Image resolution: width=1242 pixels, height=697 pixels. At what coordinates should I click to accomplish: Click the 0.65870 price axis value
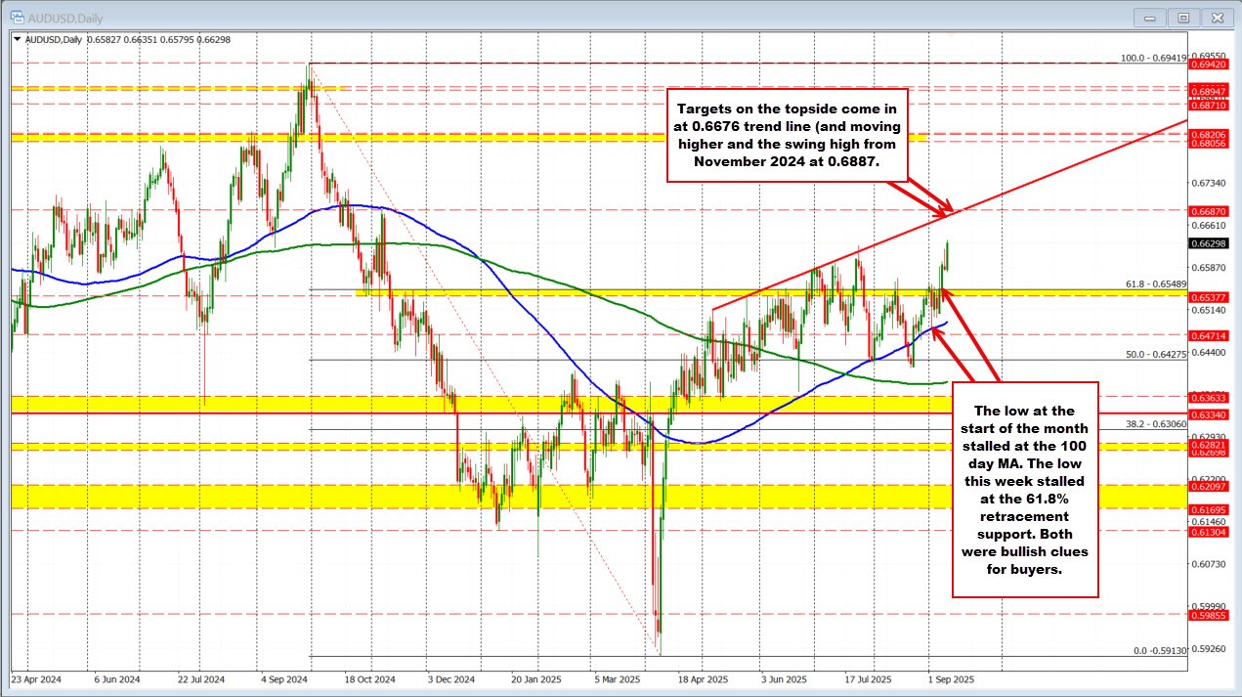click(1208, 267)
